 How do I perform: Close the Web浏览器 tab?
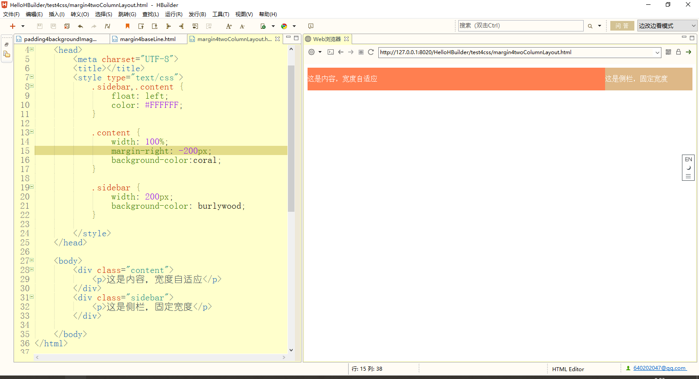coord(346,39)
